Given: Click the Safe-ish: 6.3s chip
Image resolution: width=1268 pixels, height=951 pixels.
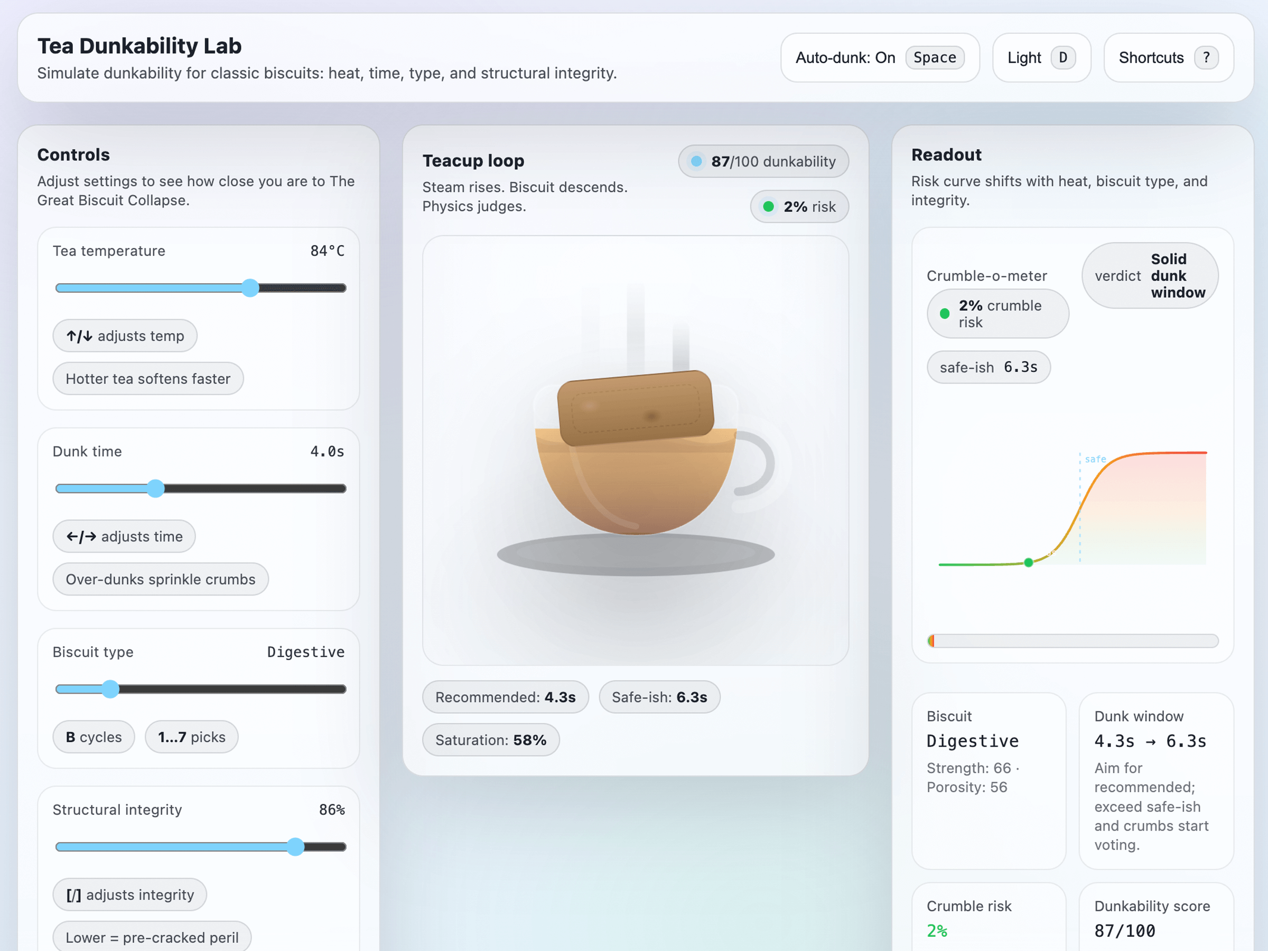Looking at the screenshot, I should (x=659, y=697).
